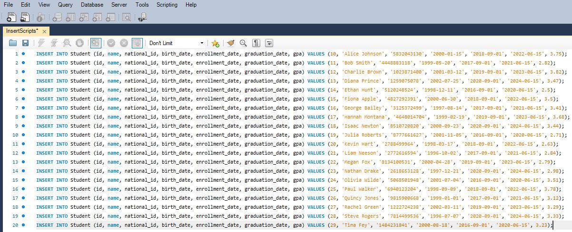Click 'Paul Walker' in line 16
This screenshot has height=232, width=572.
pyautogui.click(x=359, y=189)
